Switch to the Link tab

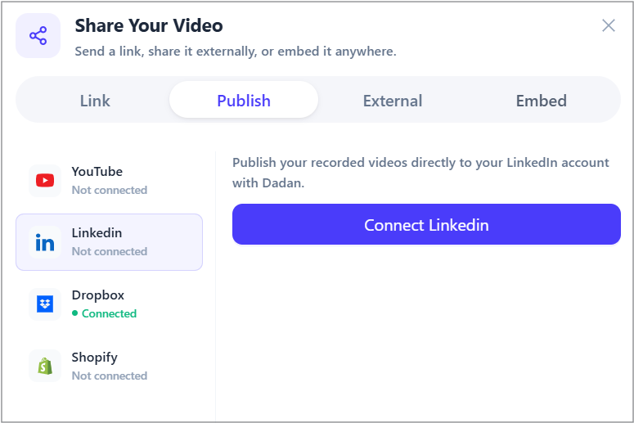95,101
